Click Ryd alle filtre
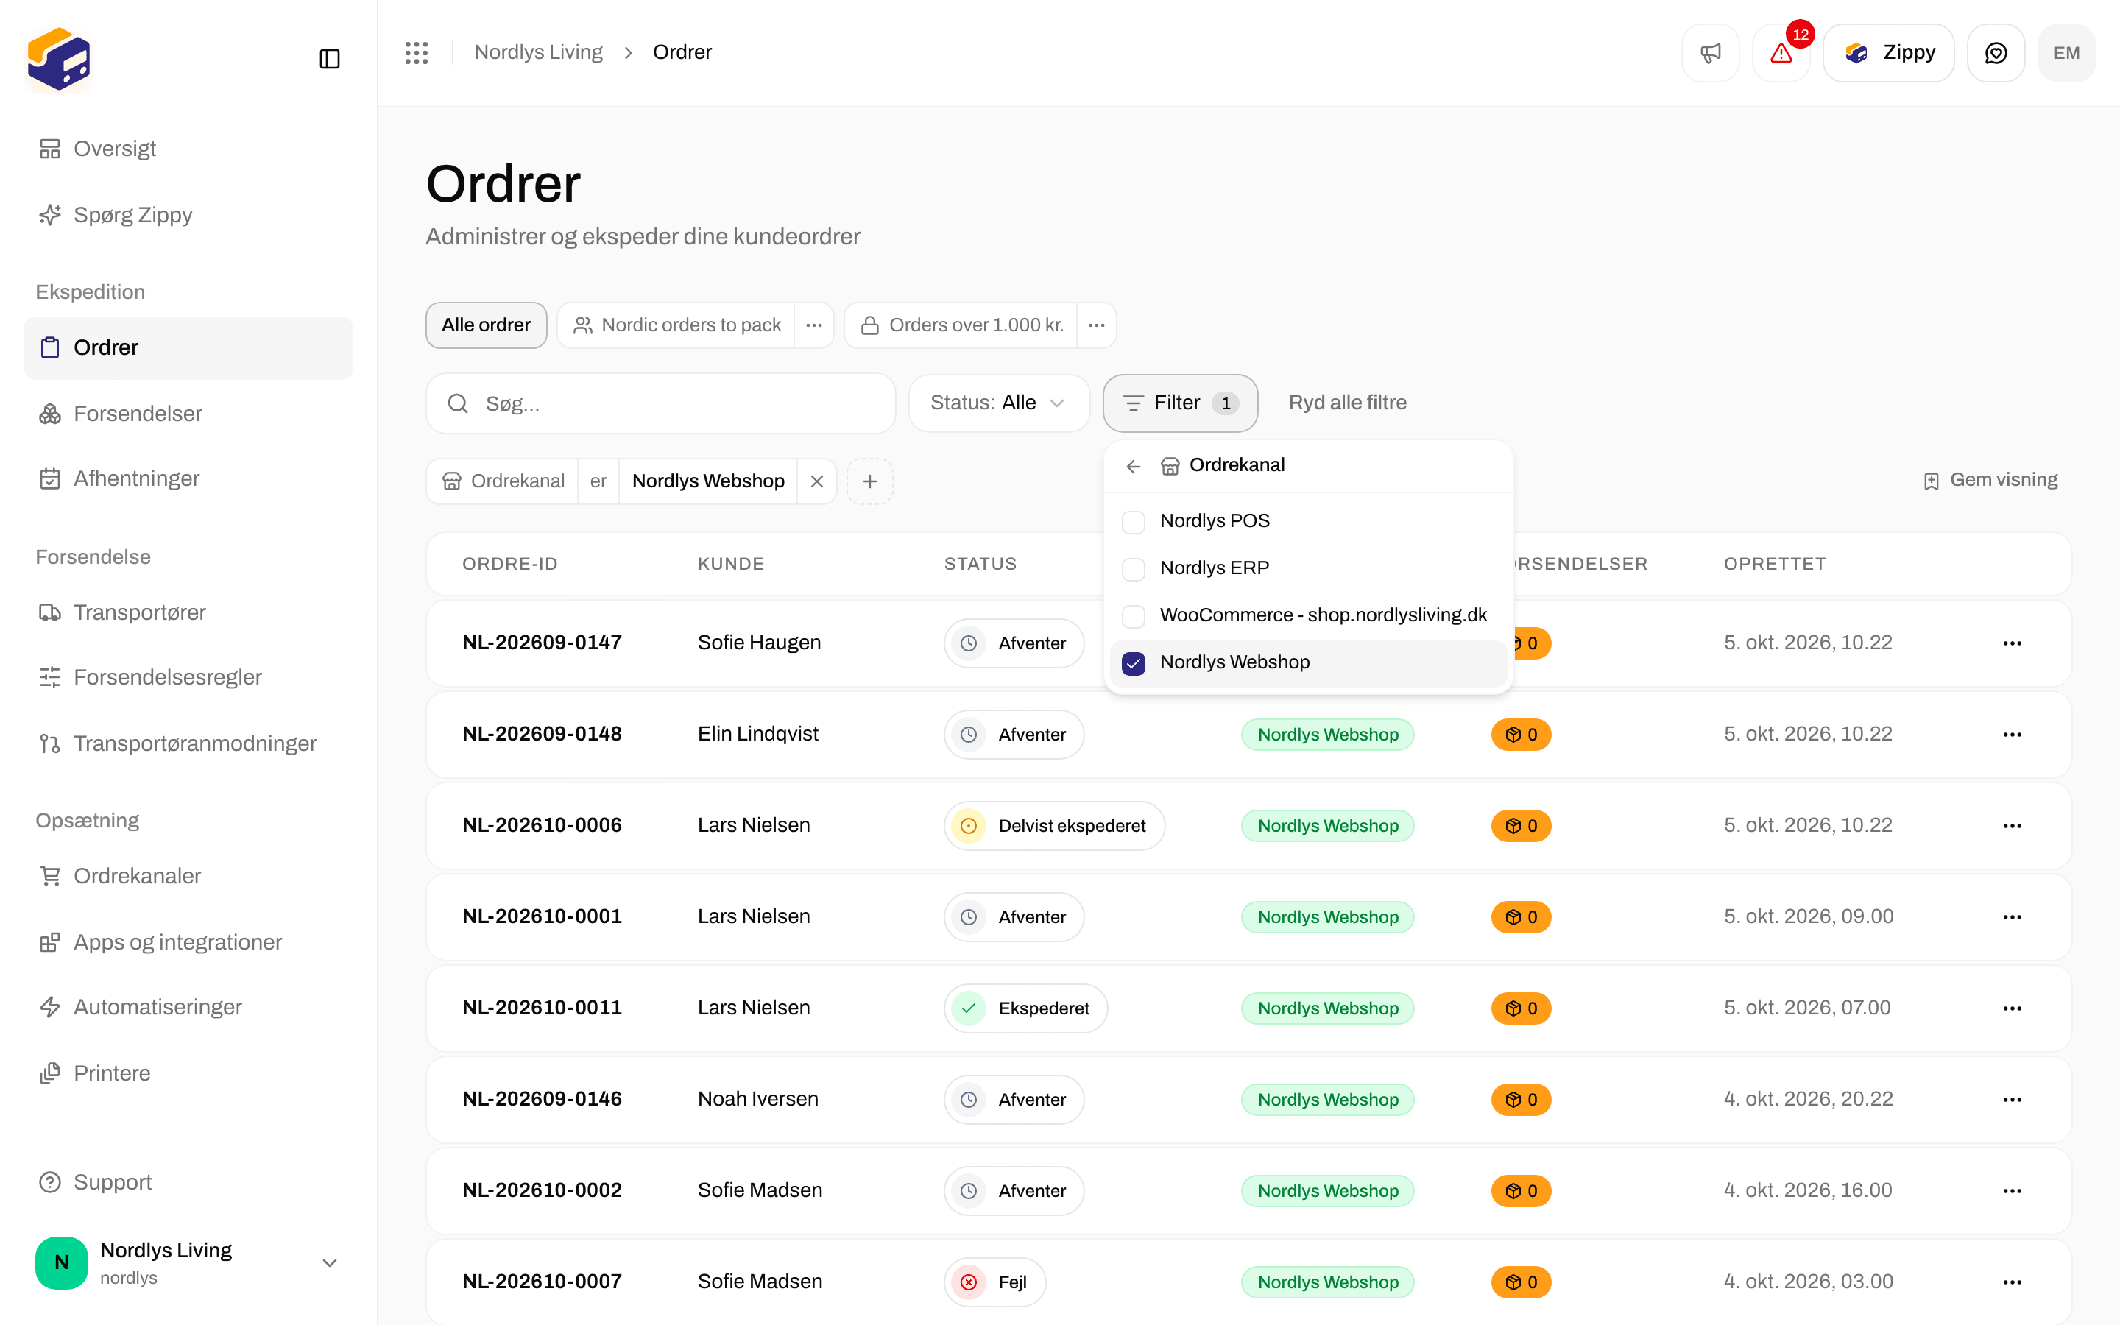 (x=1347, y=403)
